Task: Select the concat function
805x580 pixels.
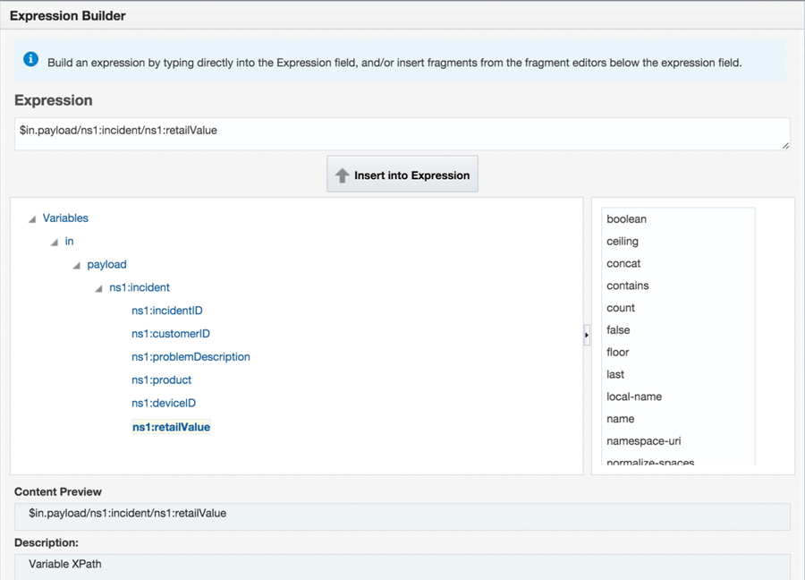Action: 623,264
